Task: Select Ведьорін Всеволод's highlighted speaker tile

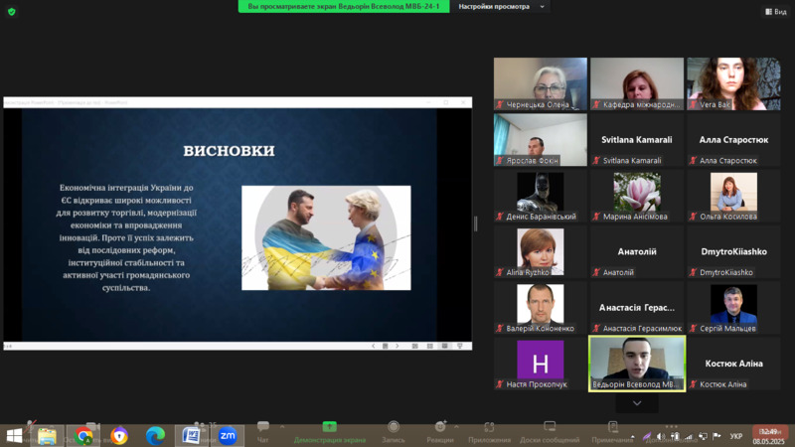Action: pos(637,364)
